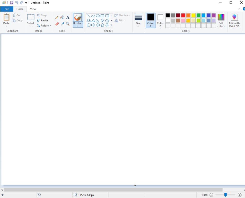Click the Redo arrow in title bar

tap(22, 3)
